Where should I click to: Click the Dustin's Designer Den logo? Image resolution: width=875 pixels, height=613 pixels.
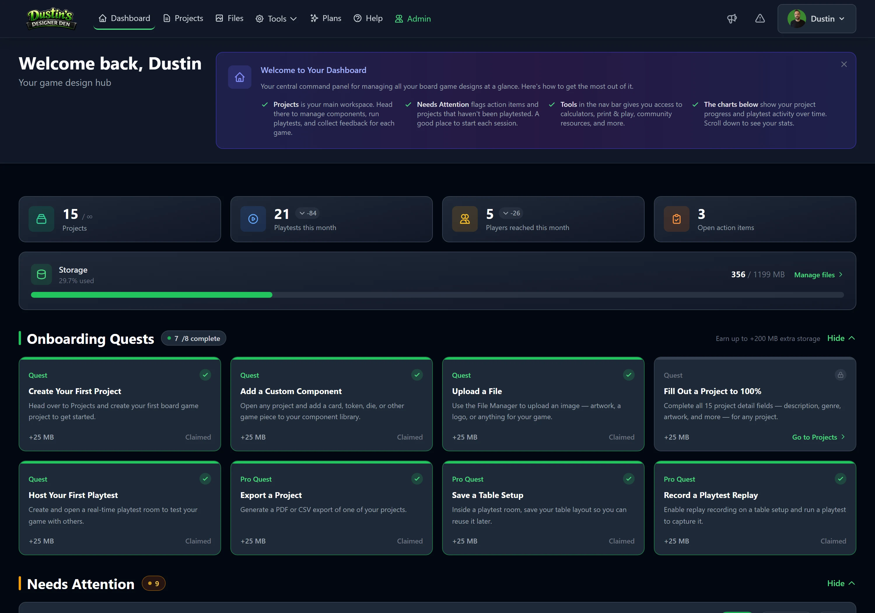[51, 18]
